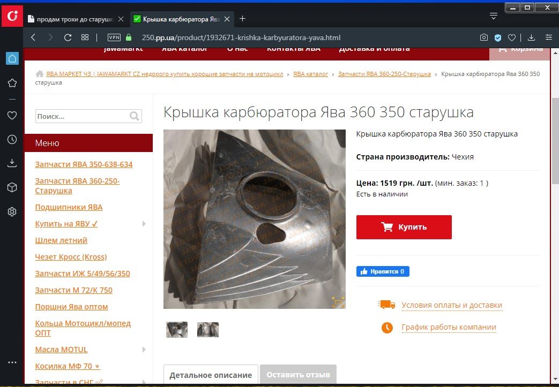Click the ad blocker shield icon

pos(498,37)
